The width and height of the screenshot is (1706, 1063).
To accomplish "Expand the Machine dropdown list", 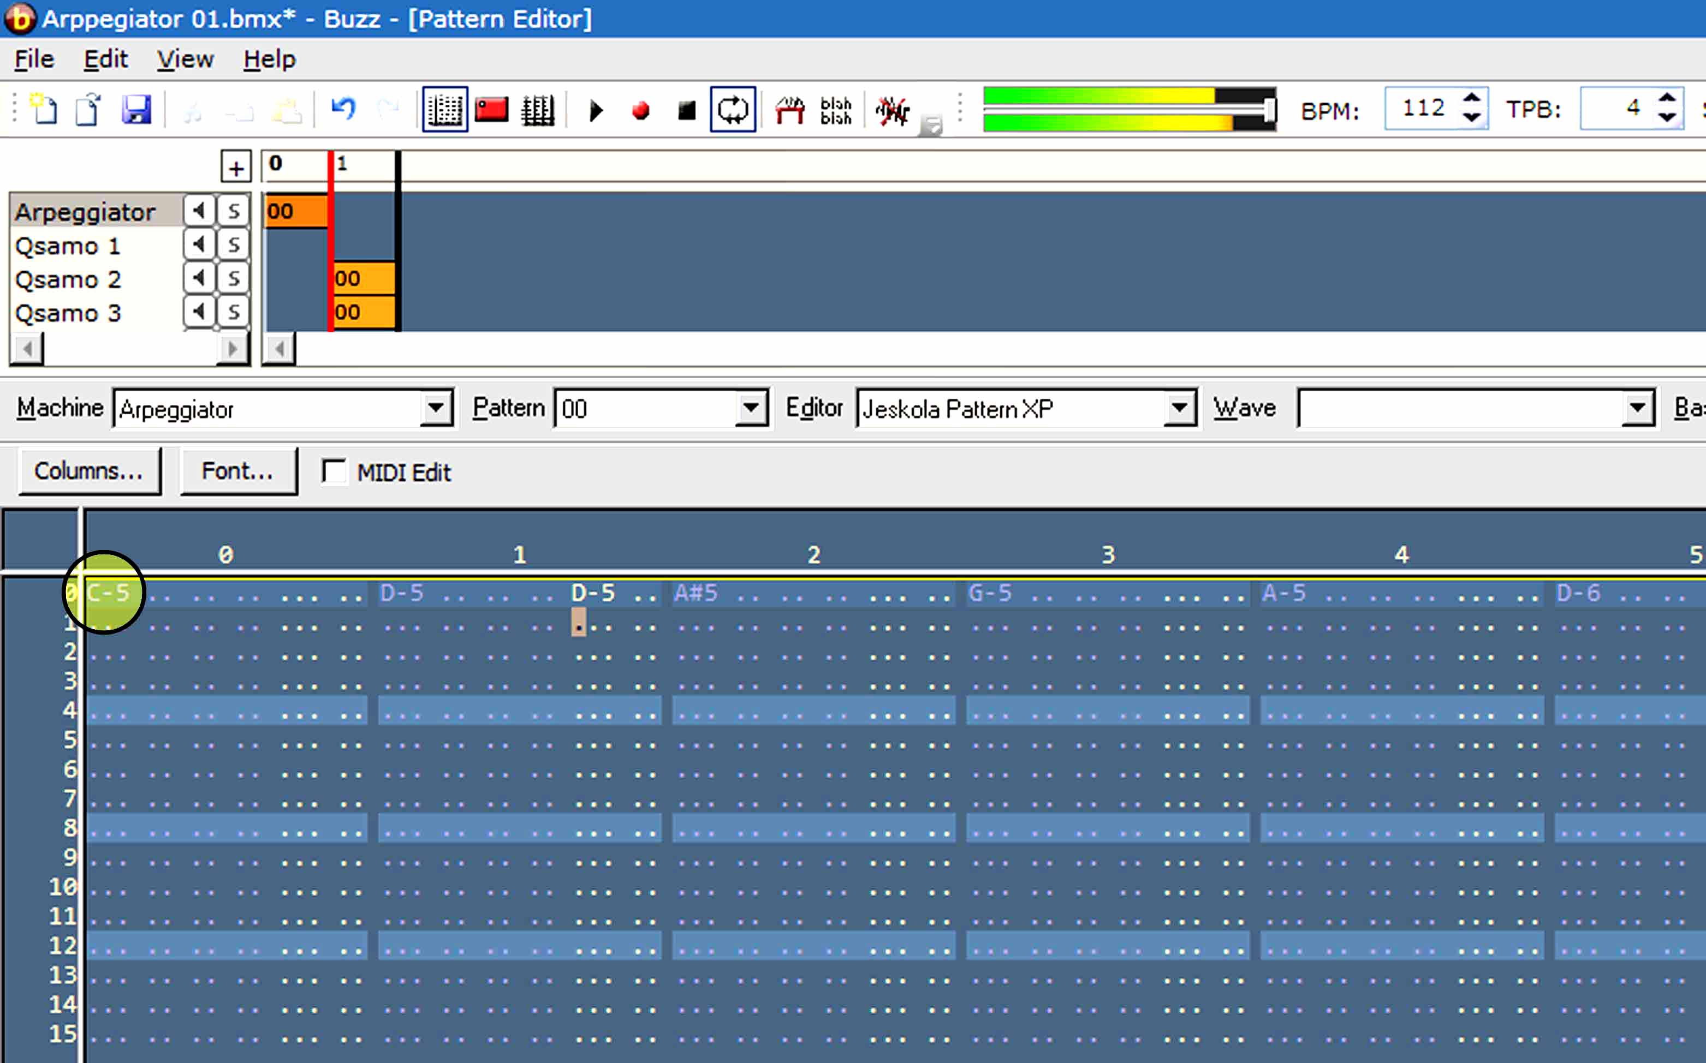I will point(435,409).
